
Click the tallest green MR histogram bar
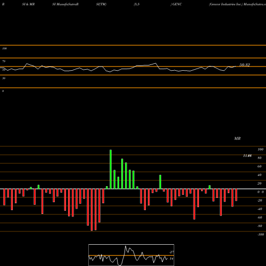point(111,169)
